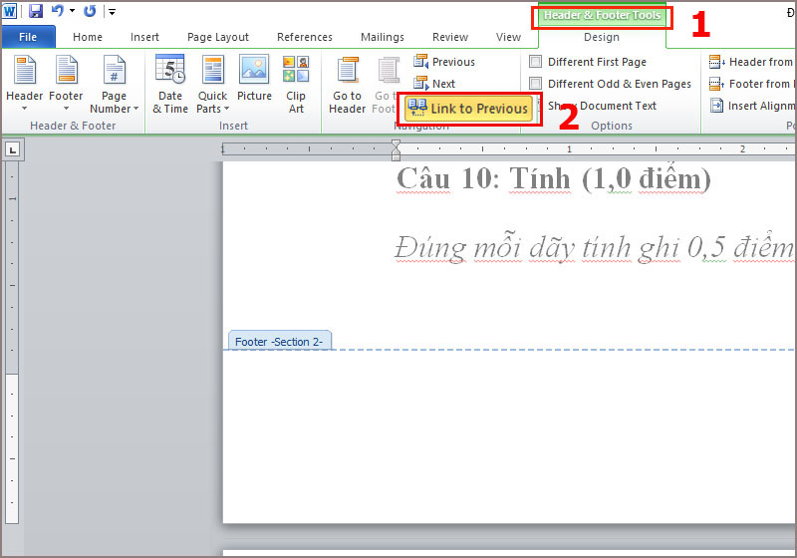The image size is (797, 558).
Task: Click the Header & Footer Tools contextual title
Action: click(x=602, y=15)
